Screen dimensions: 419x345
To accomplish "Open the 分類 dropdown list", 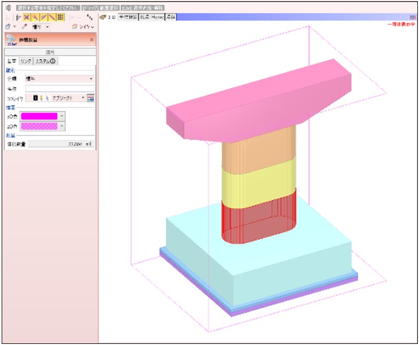I will [91, 79].
